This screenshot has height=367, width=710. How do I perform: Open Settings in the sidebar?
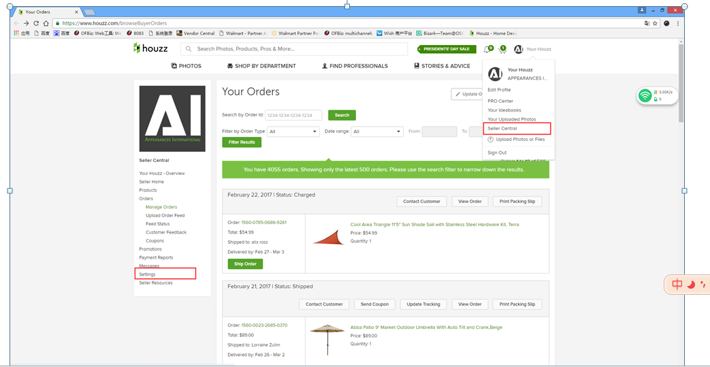click(x=147, y=274)
